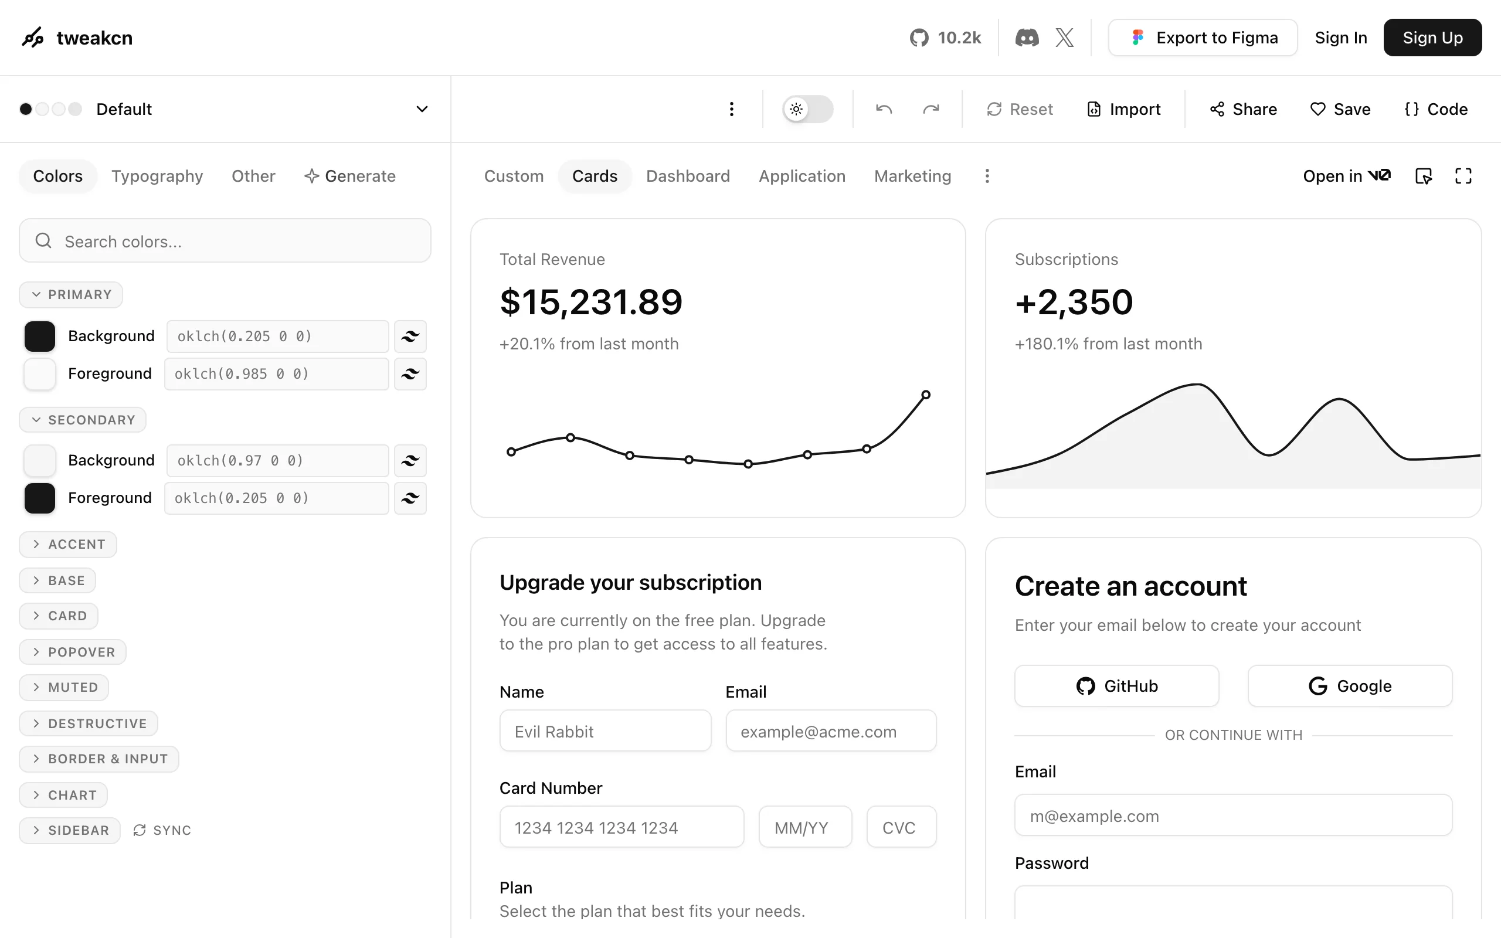
Task: Collapse the SECONDARY color section
Action: (83, 420)
